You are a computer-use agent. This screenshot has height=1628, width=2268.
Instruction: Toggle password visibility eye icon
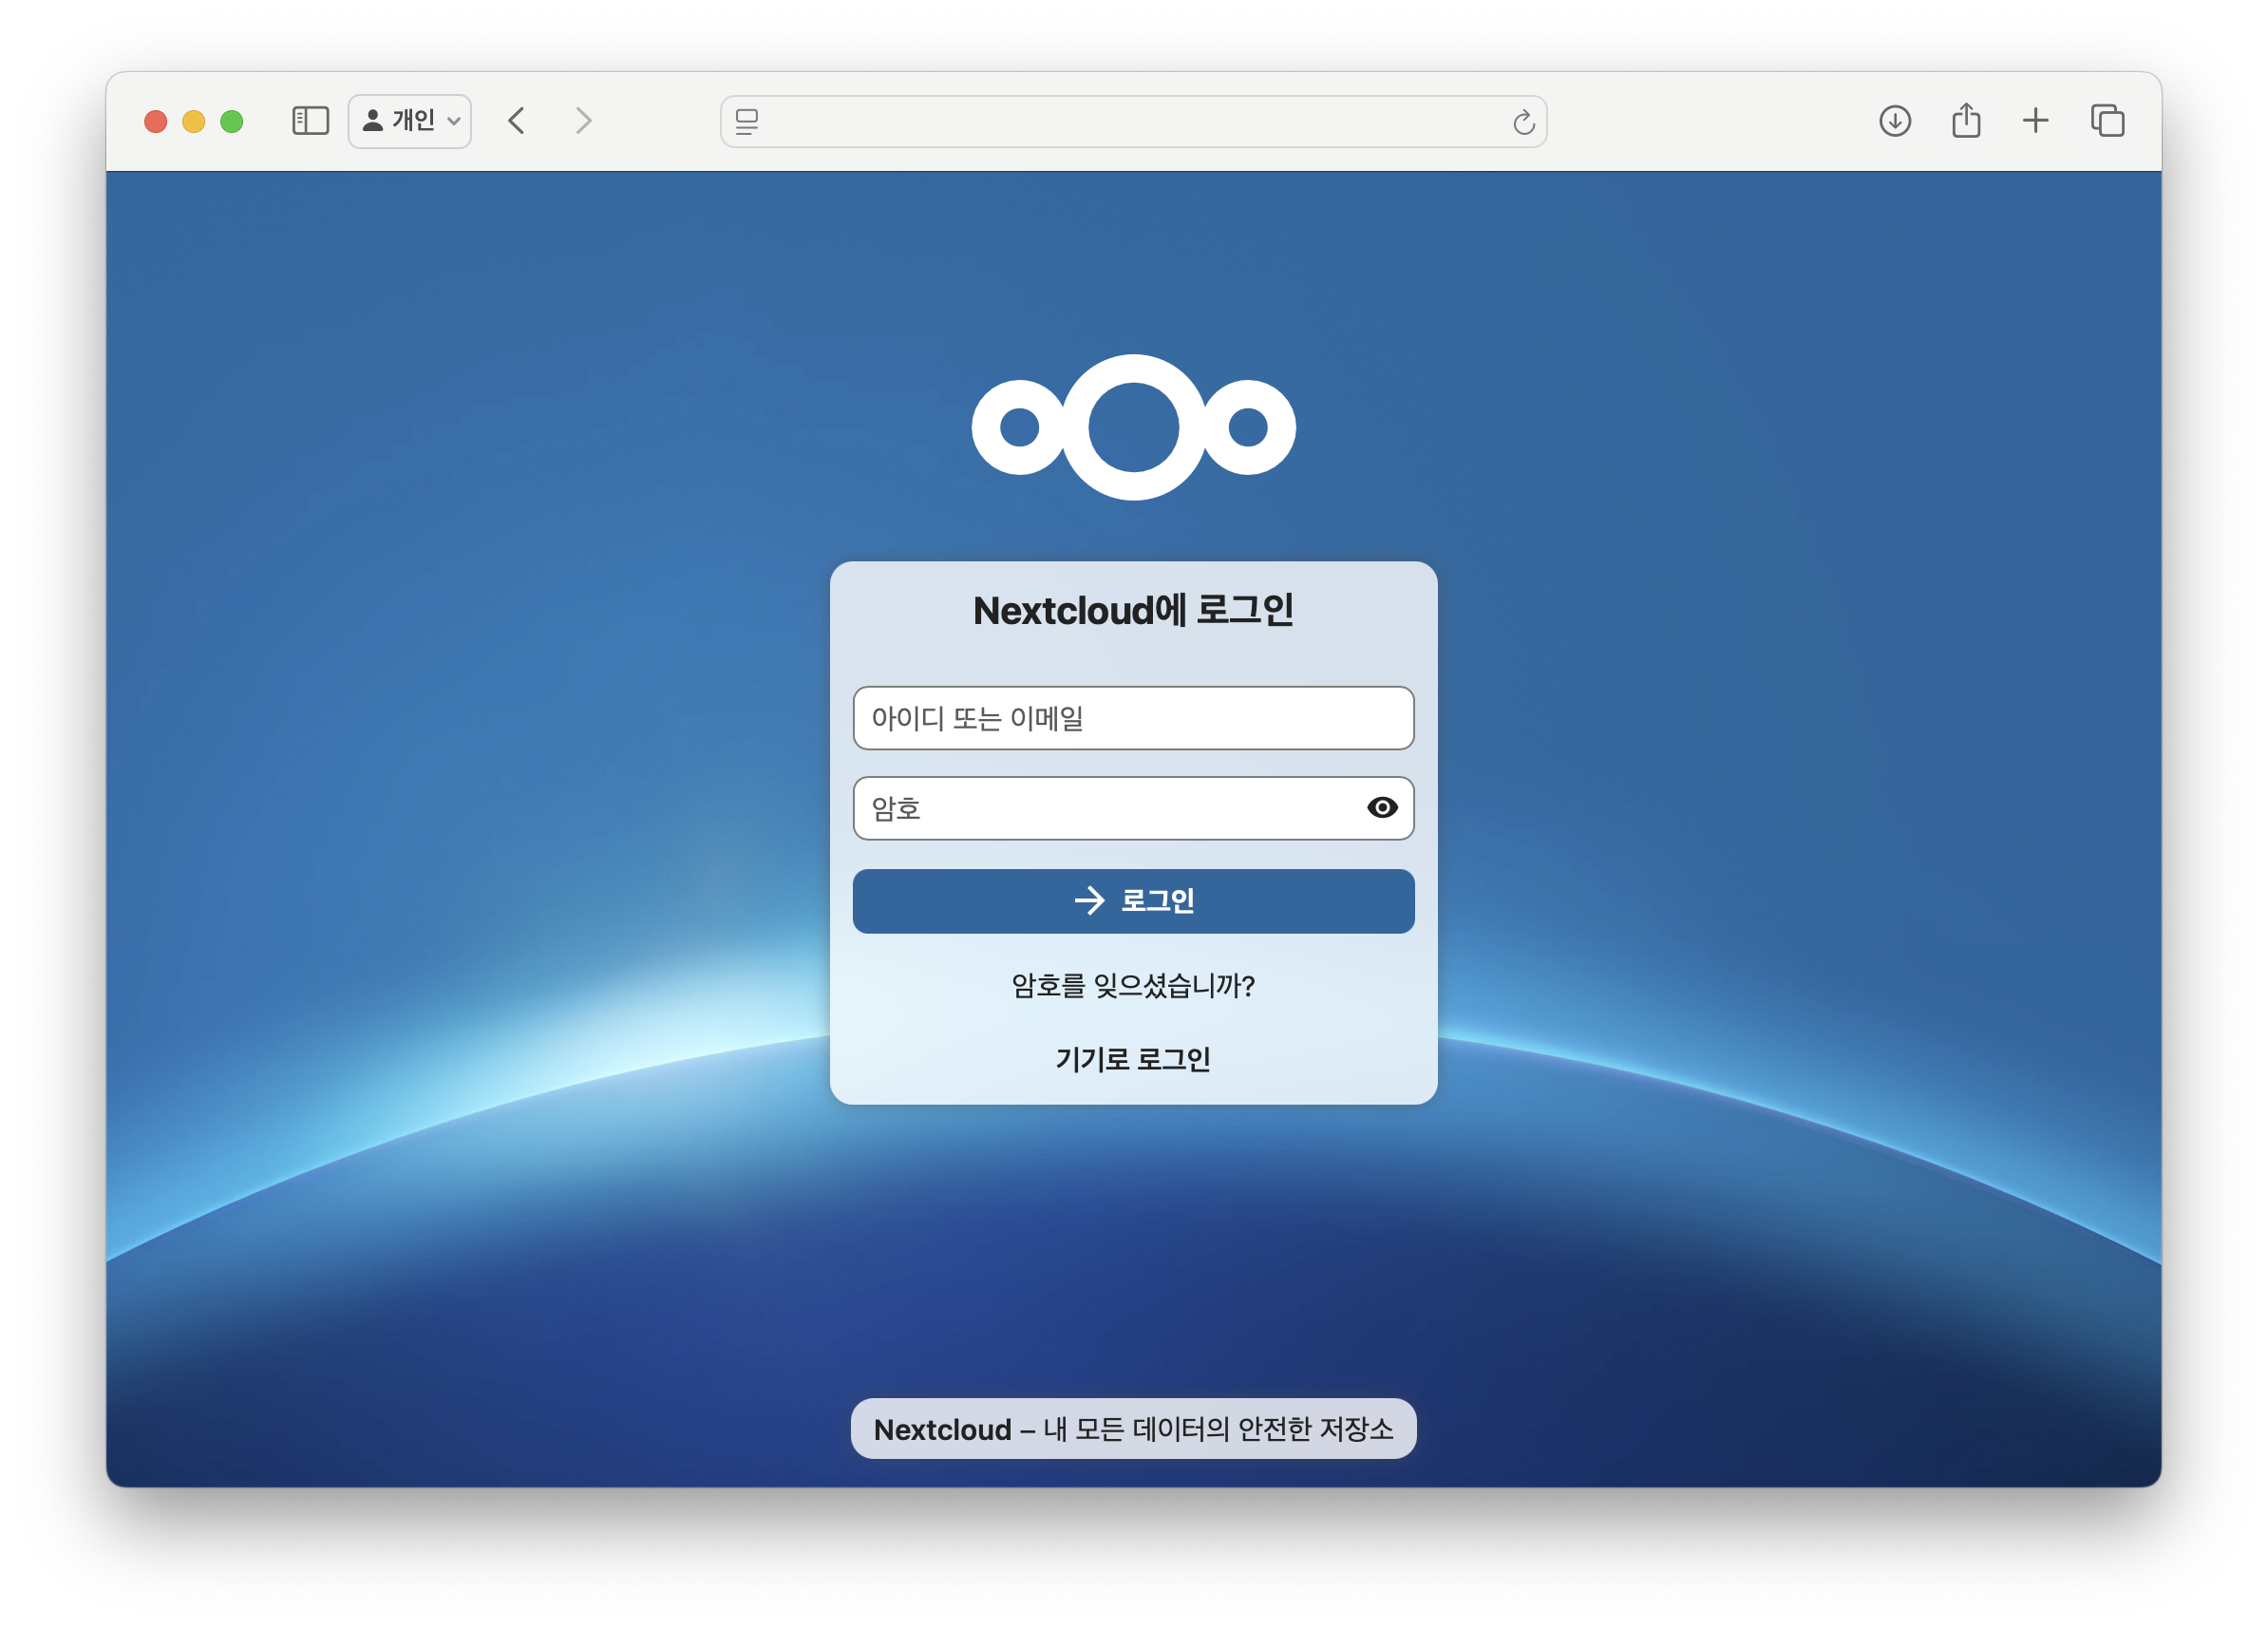[x=1382, y=807]
